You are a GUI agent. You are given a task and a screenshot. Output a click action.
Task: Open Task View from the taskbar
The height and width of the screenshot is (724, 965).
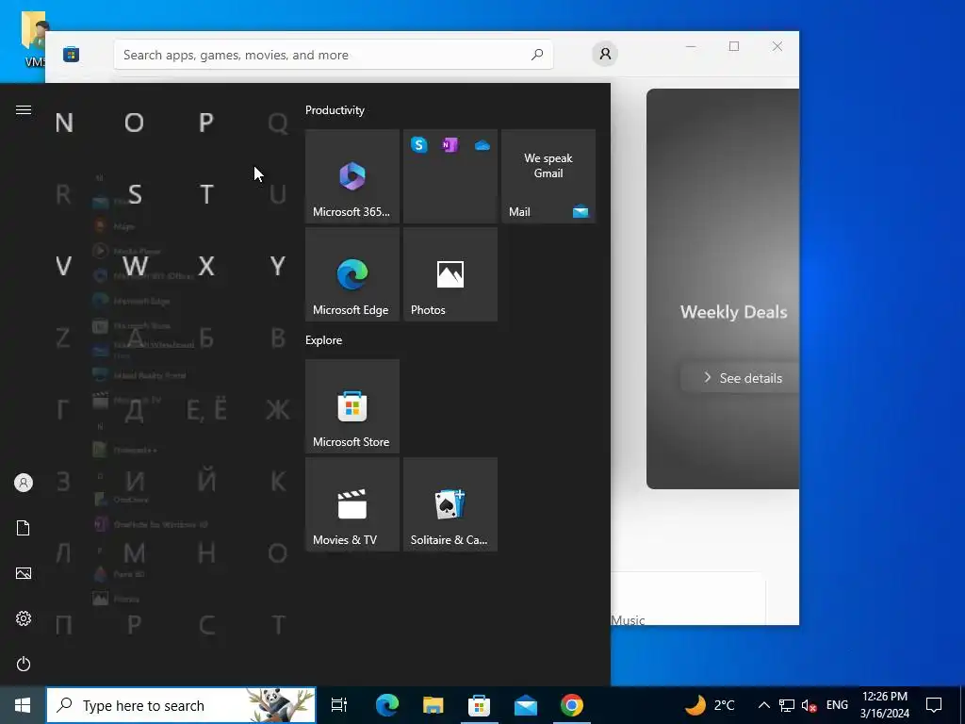(339, 705)
